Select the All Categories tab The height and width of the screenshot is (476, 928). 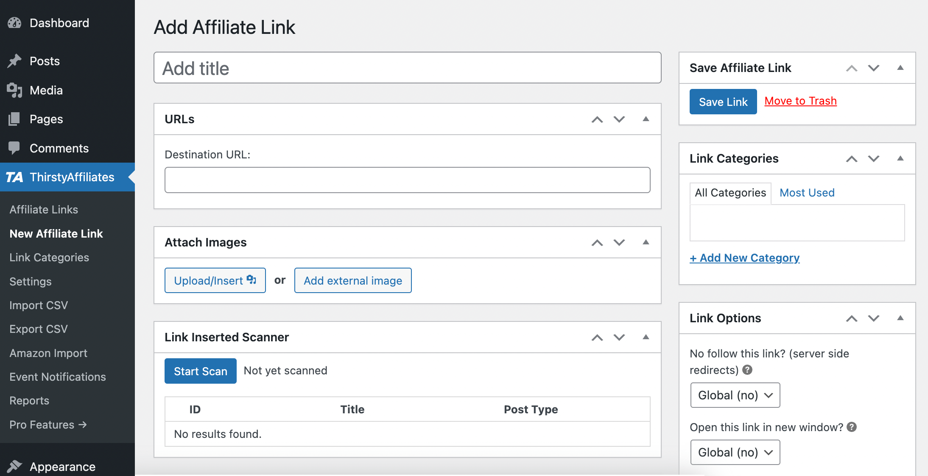tap(730, 193)
